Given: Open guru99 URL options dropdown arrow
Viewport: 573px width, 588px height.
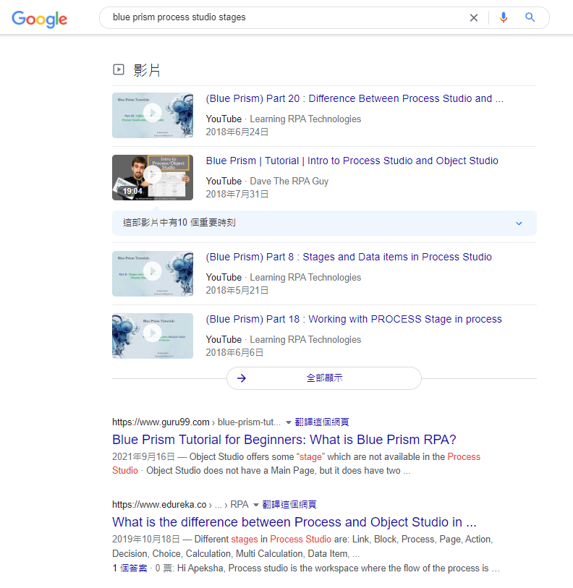Looking at the screenshot, I should (x=288, y=422).
